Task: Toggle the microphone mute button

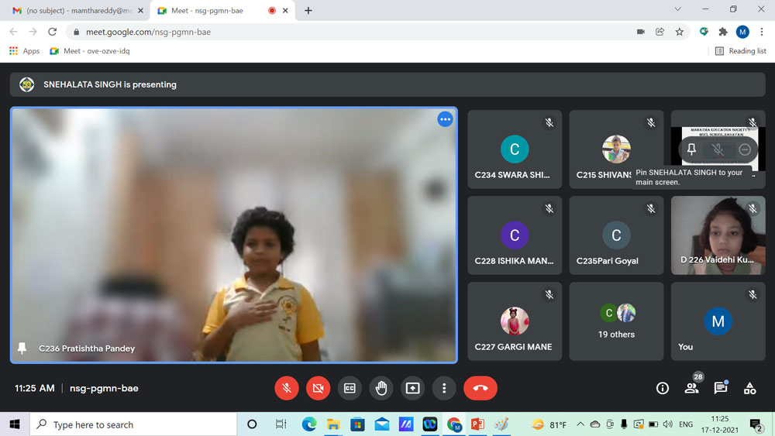Action: 287,388
